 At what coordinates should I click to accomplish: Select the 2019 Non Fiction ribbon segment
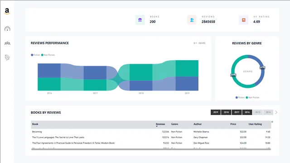187,68
